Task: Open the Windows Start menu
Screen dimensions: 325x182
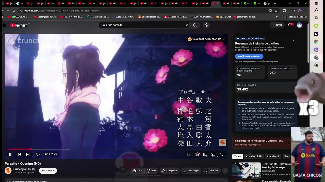Action: click(x=316, y=4)
